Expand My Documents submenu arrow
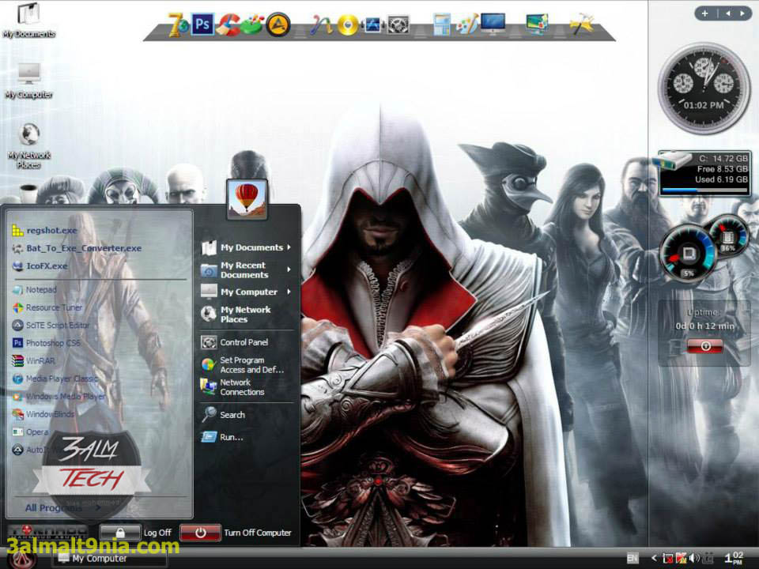This screenshot has height=569, width=759. pyautogui.click(x=289, y=247)
